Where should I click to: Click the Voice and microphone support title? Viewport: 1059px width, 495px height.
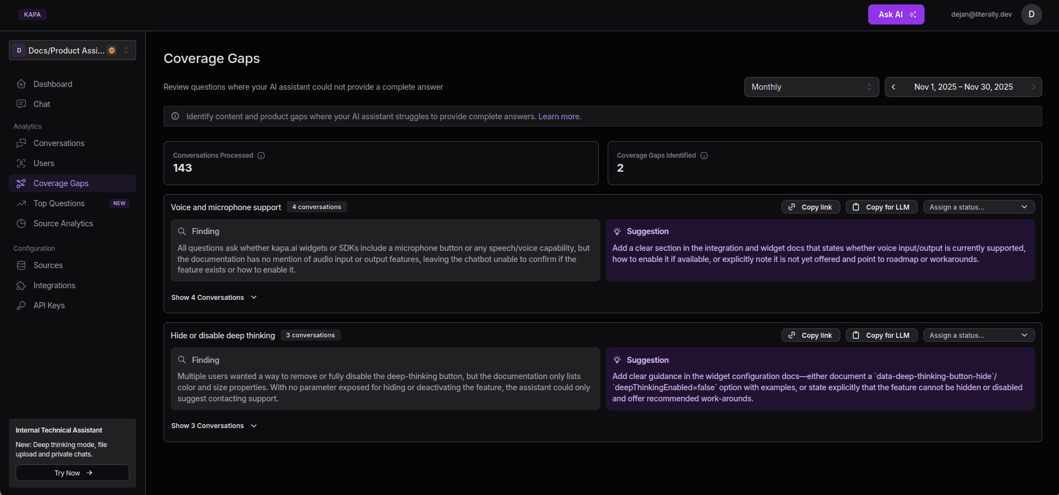click(226, 207)
